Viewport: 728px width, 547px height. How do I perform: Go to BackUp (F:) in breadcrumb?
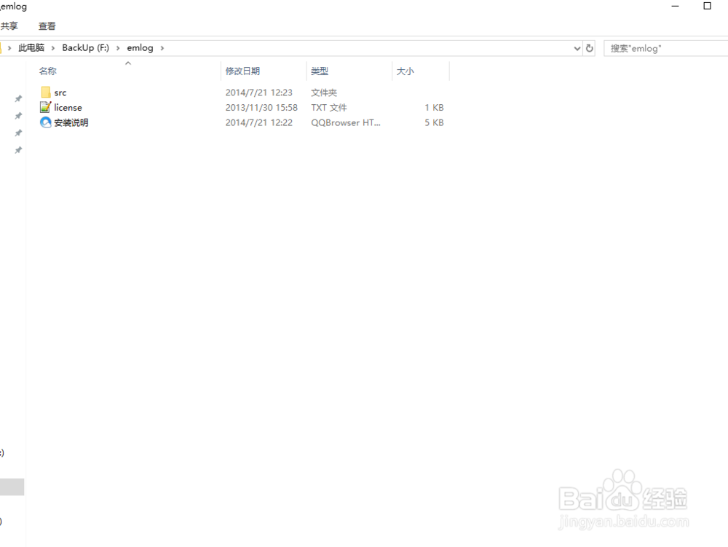[x=85, y=48]
